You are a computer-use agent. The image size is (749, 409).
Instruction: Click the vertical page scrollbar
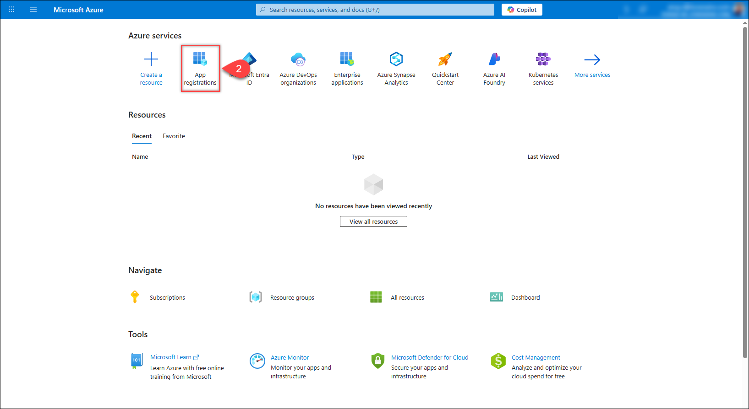745,192
